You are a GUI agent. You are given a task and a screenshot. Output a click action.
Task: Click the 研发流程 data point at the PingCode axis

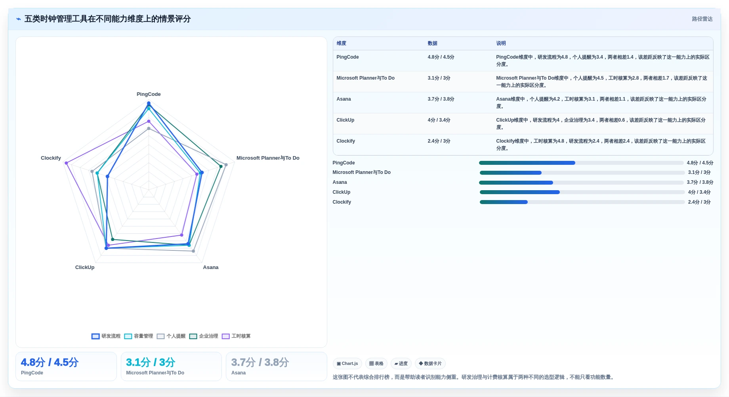(x=149, y=103)
